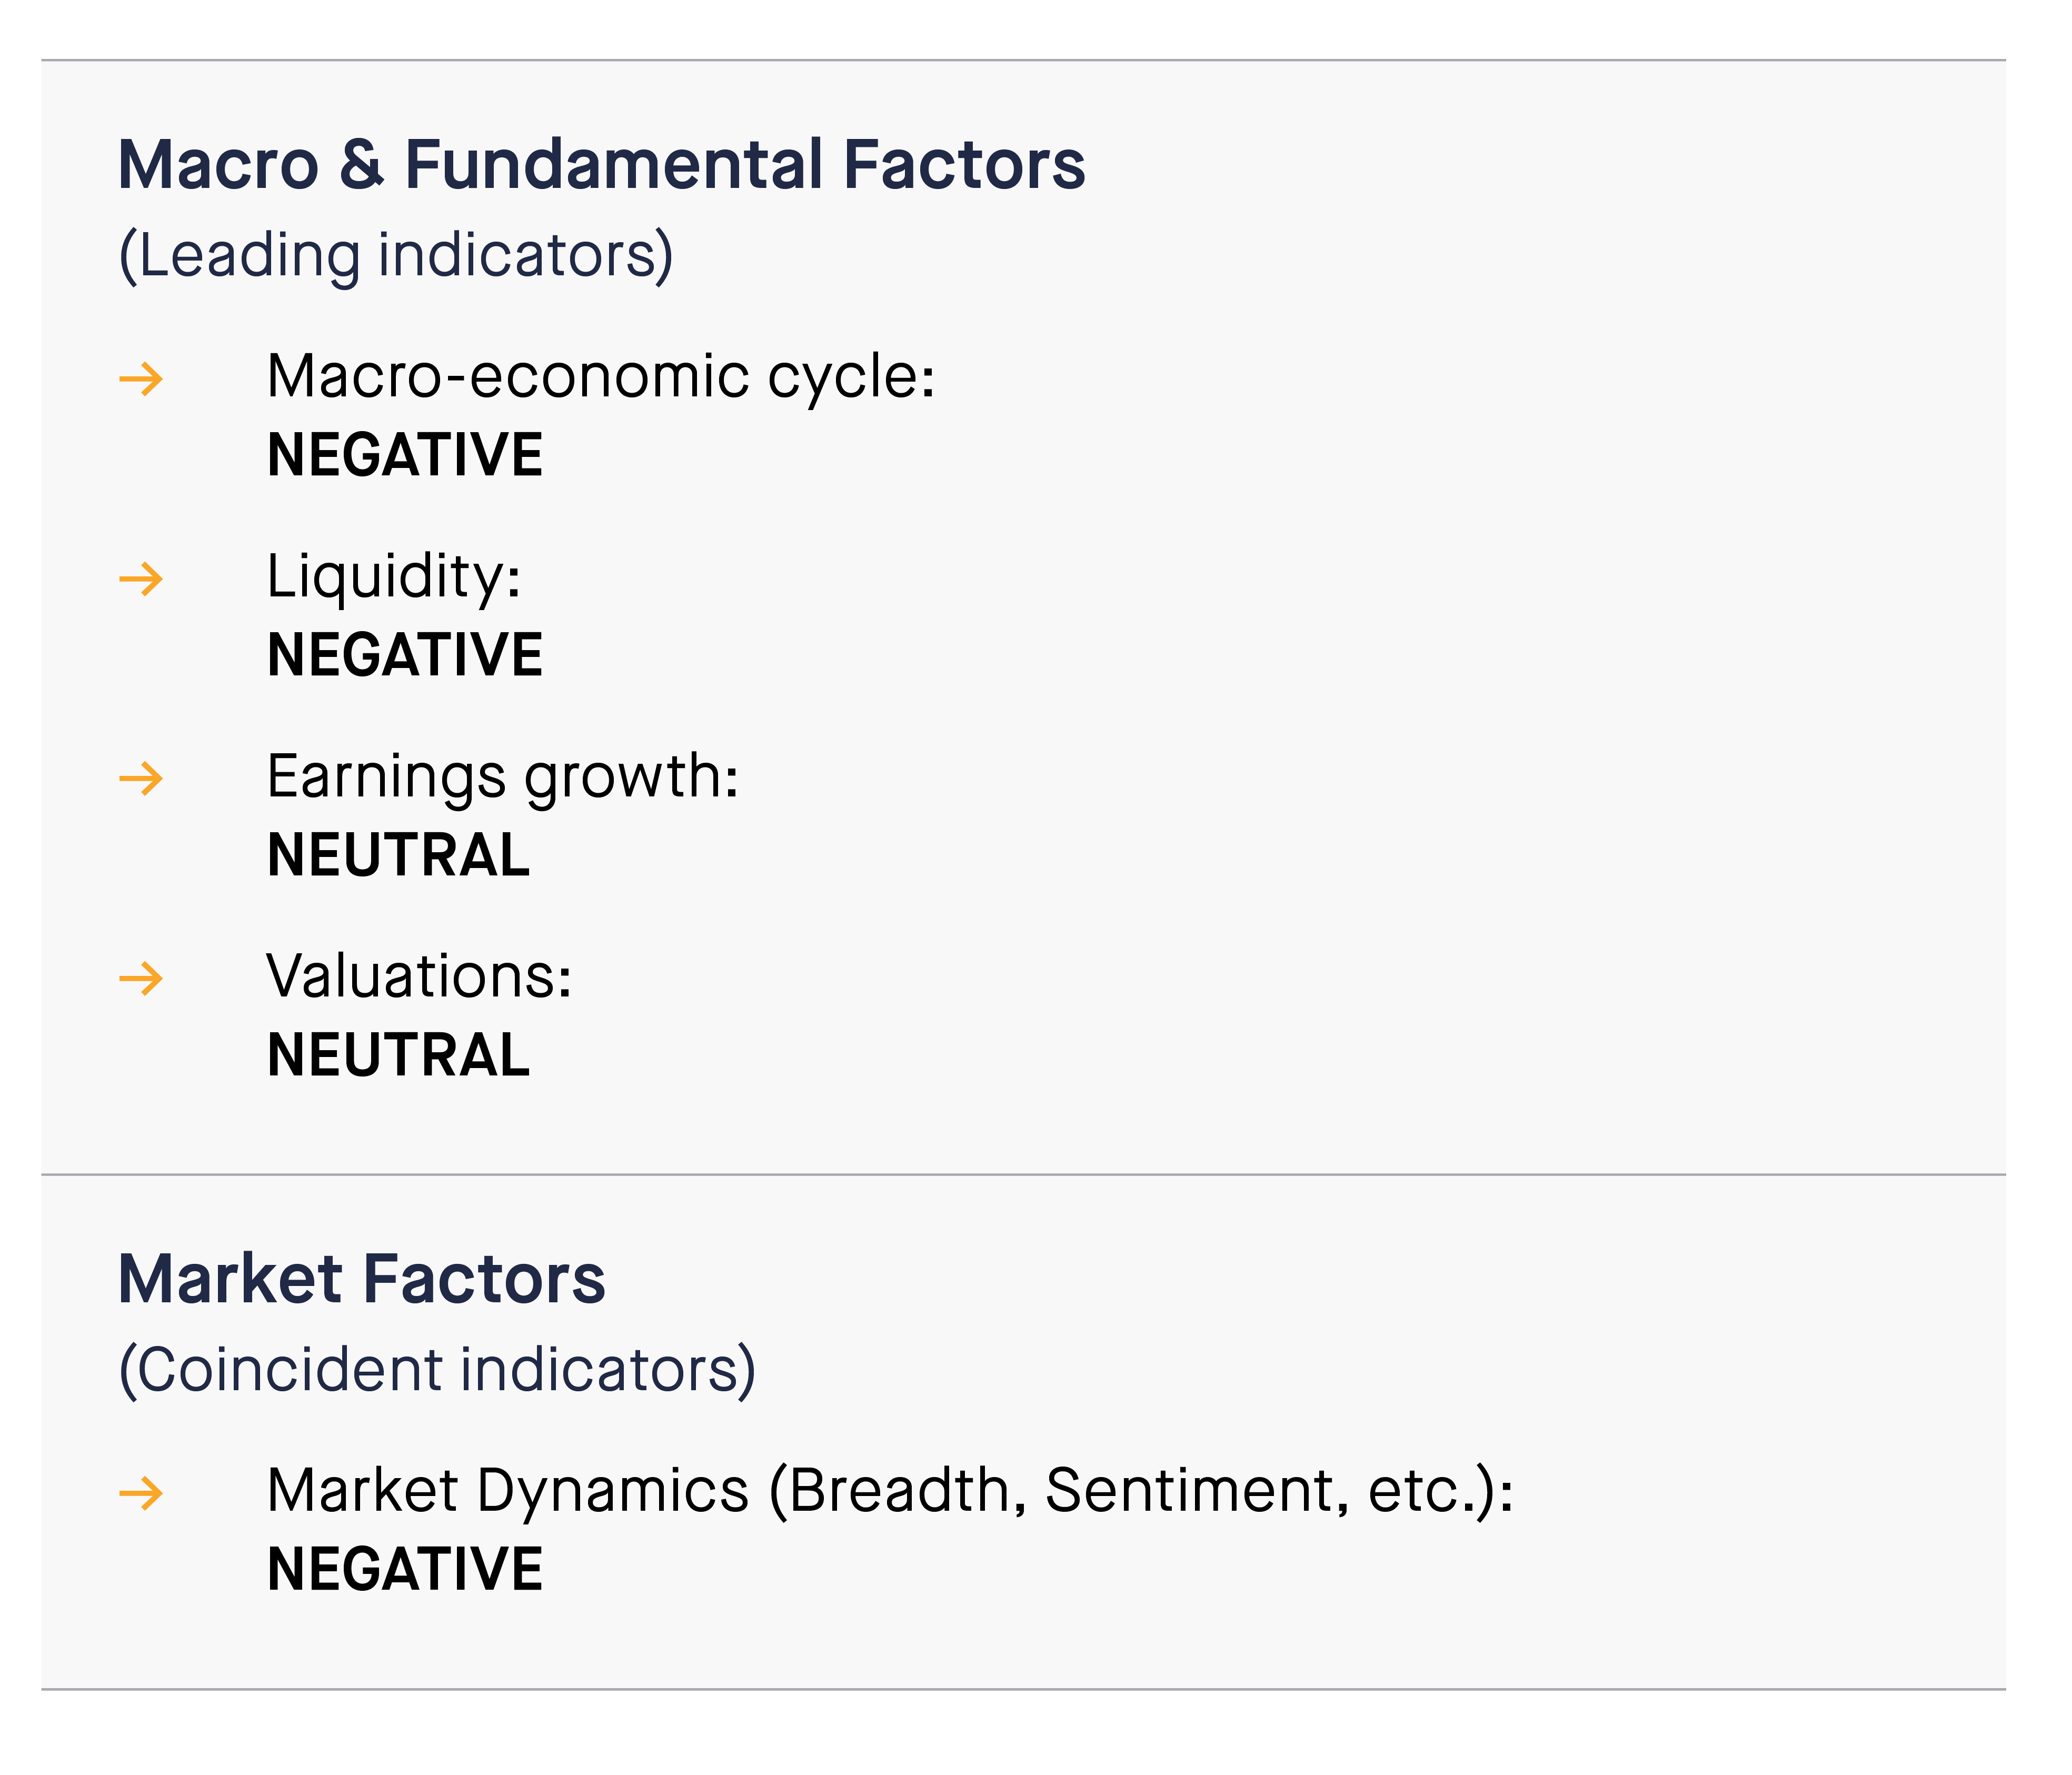This screenshot has width=2072, height=1775.
Task: Click the Earnings growth label
Action: (503, 779)
